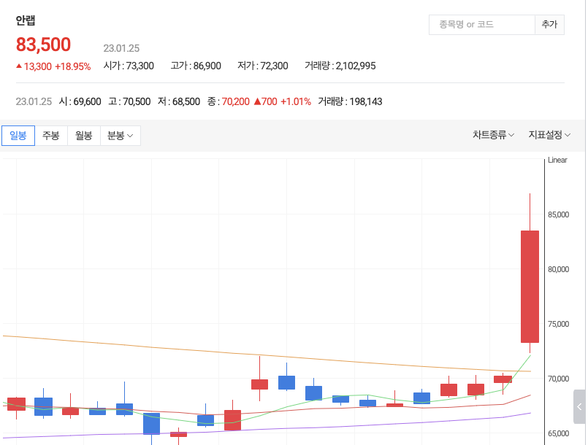Click the 추가 add button
Image resolution: width=588 pixels, height=445 pixels.
click(x=549, y=25)
